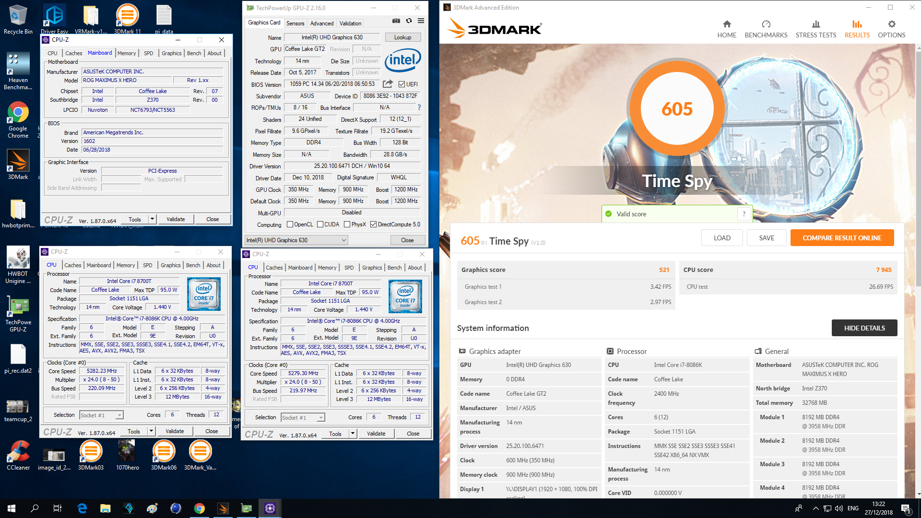Image resolution: width=921 pixels, height=518 pixels.
Task: Toggle UEFI checkbox in GPU-Z
Action: pyautogui.click(x=401, y=84)
